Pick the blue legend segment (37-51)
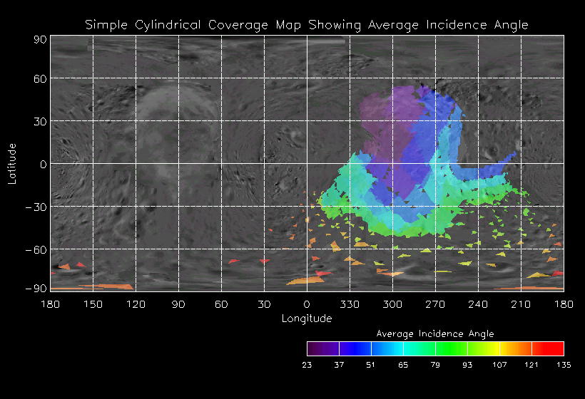 pyautogui.click(x=355, y=348)
